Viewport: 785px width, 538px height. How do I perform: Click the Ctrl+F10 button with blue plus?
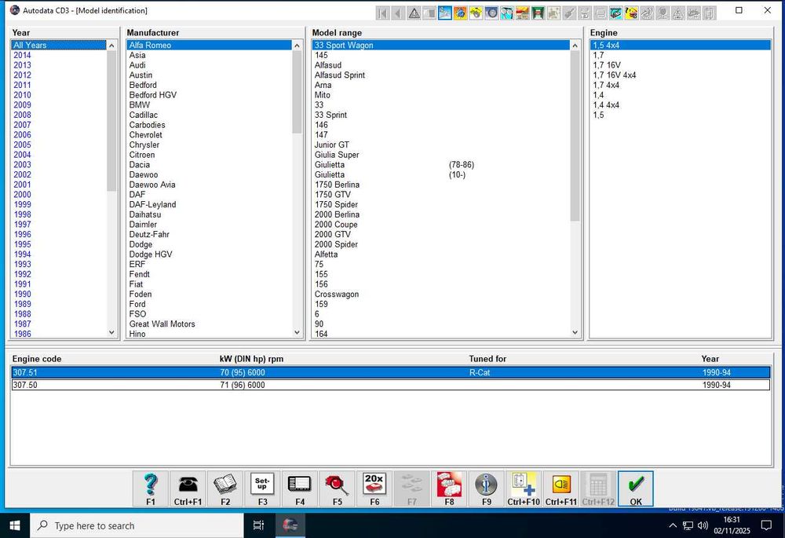(x=524, y=489)
